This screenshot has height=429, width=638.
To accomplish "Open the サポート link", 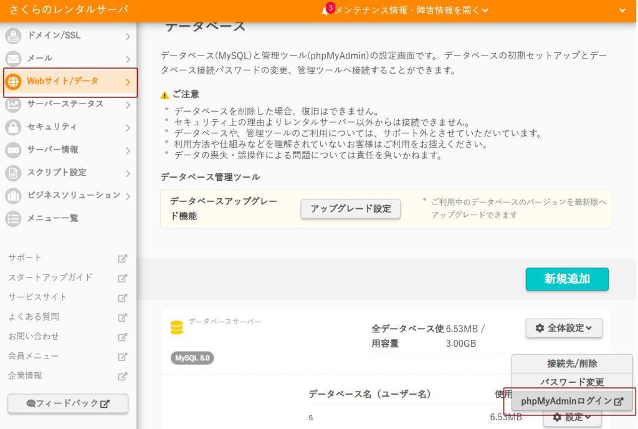I will [24, 258].
